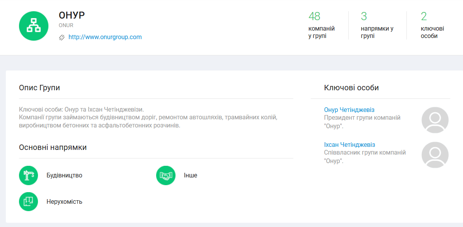Click the Опис Групи section heading
Image resolution: width=463 pixels, height=227 pixels.
coord(40,88)
